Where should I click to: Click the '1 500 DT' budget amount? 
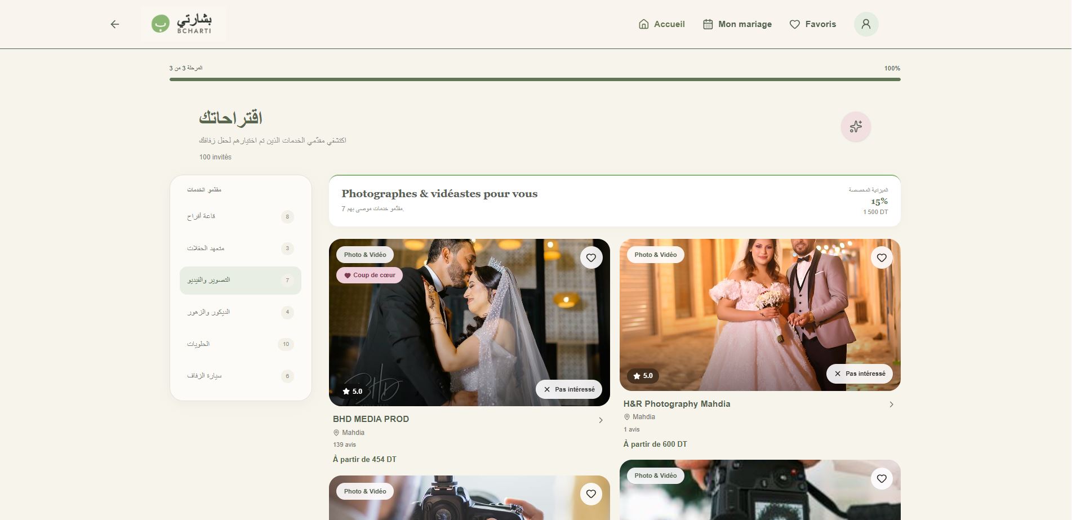pyautogui.click(x=875, y=212)
